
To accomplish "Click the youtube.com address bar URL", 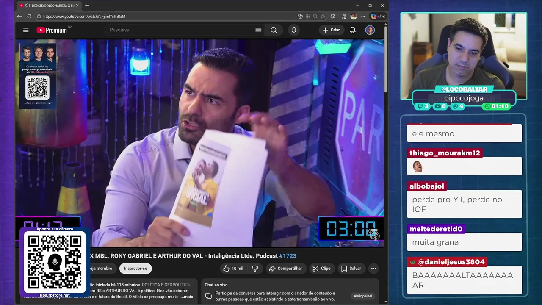I will pos(84,16).
